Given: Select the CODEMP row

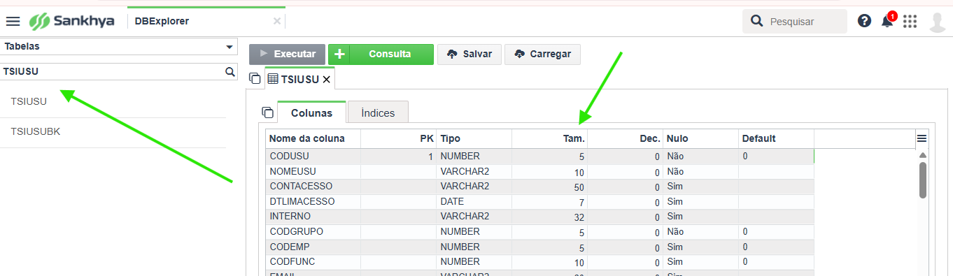Looking at the screenshot, I should coord(540,247).
